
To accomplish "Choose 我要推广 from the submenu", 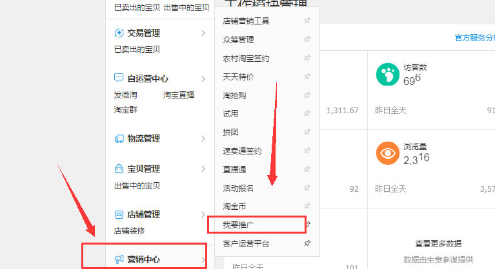I will coord(238,225).
